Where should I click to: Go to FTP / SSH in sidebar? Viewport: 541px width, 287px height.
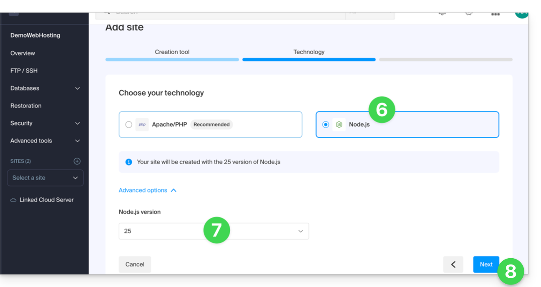pyautogui.click(x=24, y=71)
